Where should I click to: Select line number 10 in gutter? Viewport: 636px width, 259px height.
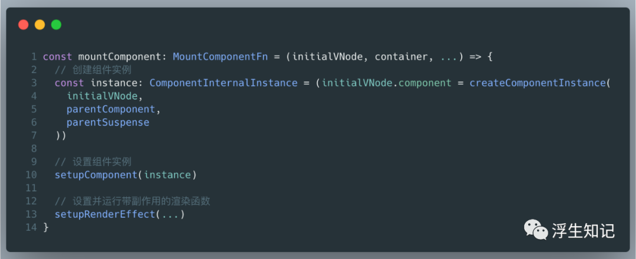click(32, 175)
